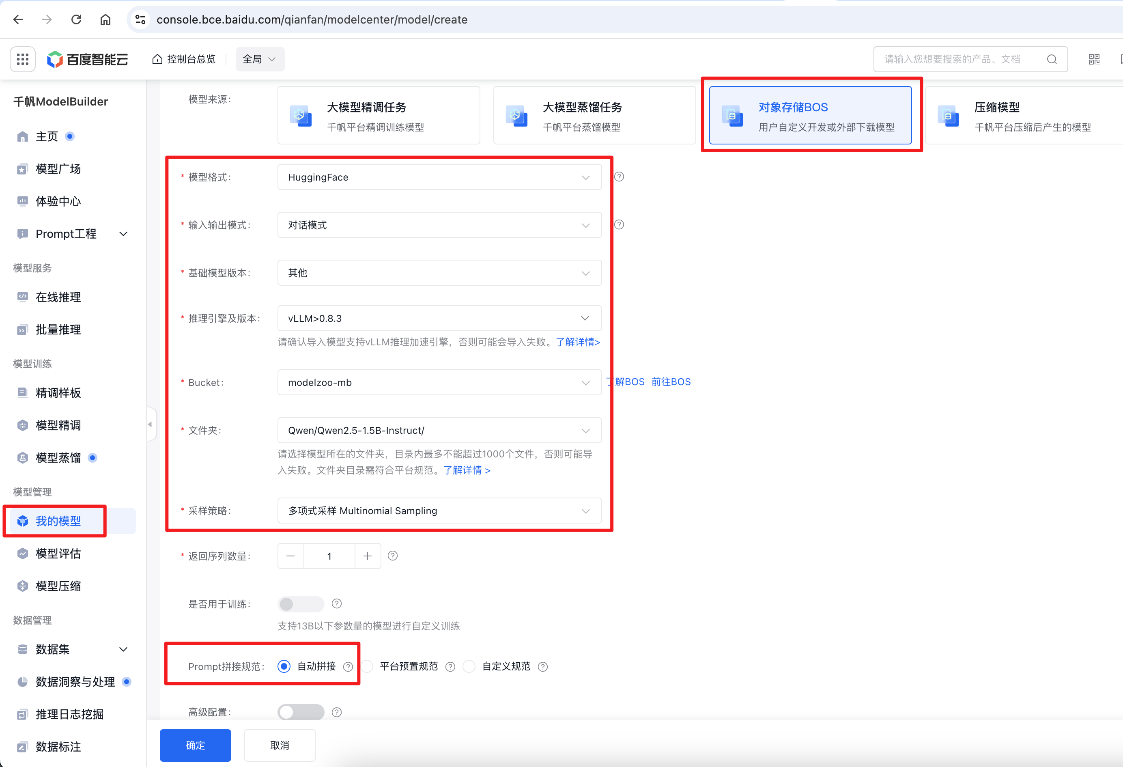The height and width of the screenshot is (767, 1123).
Task: Select the 大模型蒸馏任务 source card
Action: click(594, 116)
